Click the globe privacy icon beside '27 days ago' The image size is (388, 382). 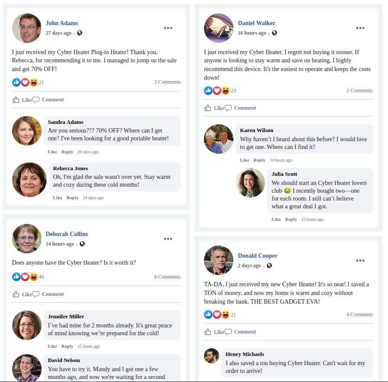click(x=80, y=33)
